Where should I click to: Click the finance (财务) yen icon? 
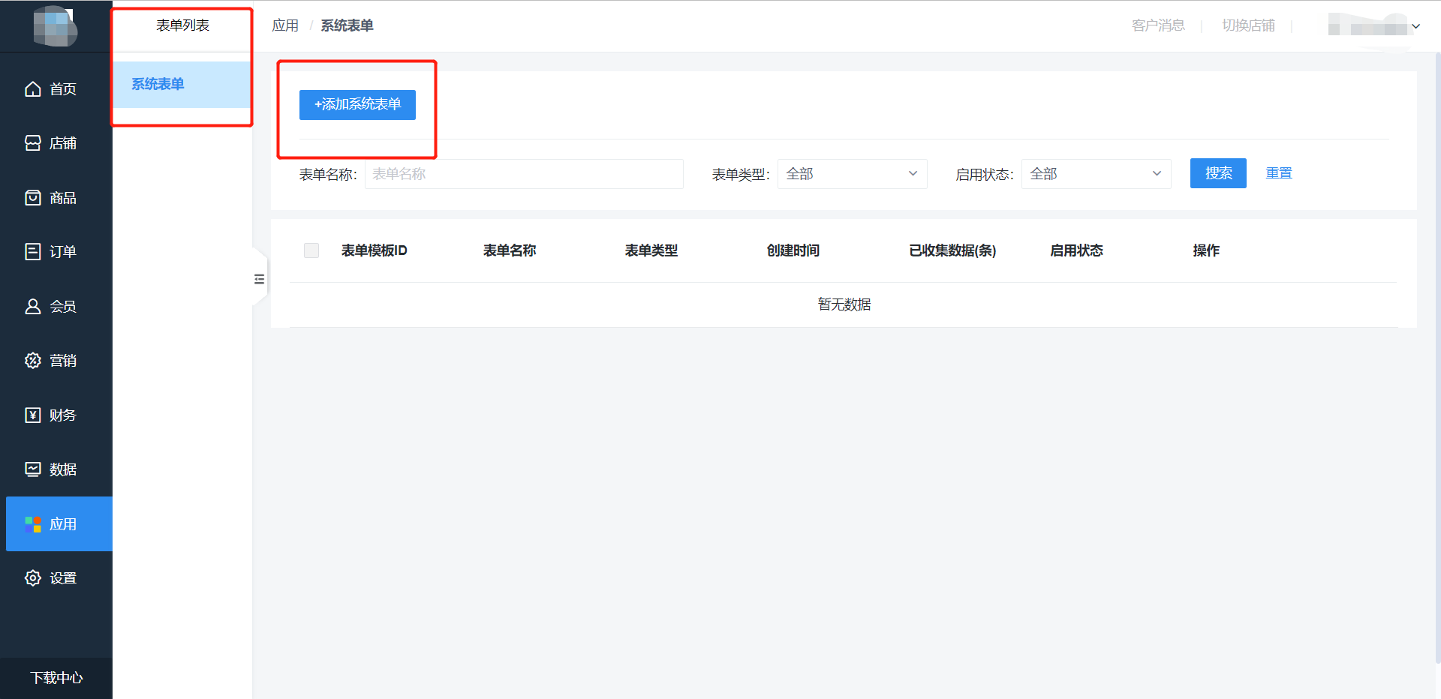(x=33, y=415)
